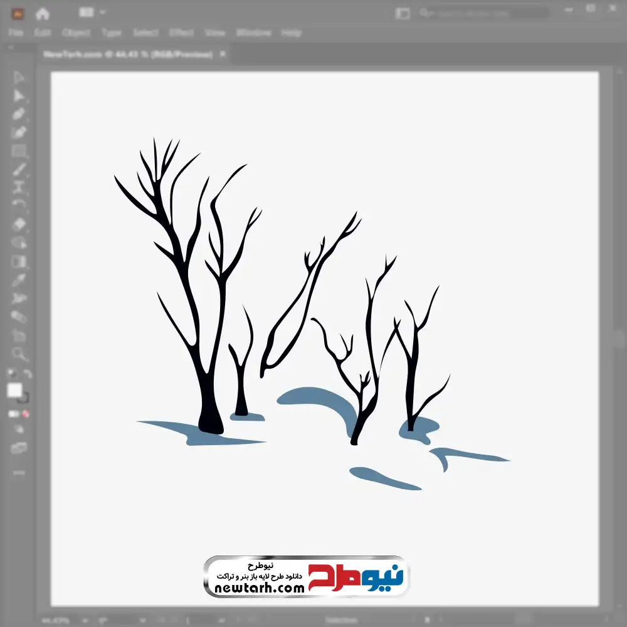The image size is (627, 627).
Task: Set the paint to None
Action: click(26, 414)
